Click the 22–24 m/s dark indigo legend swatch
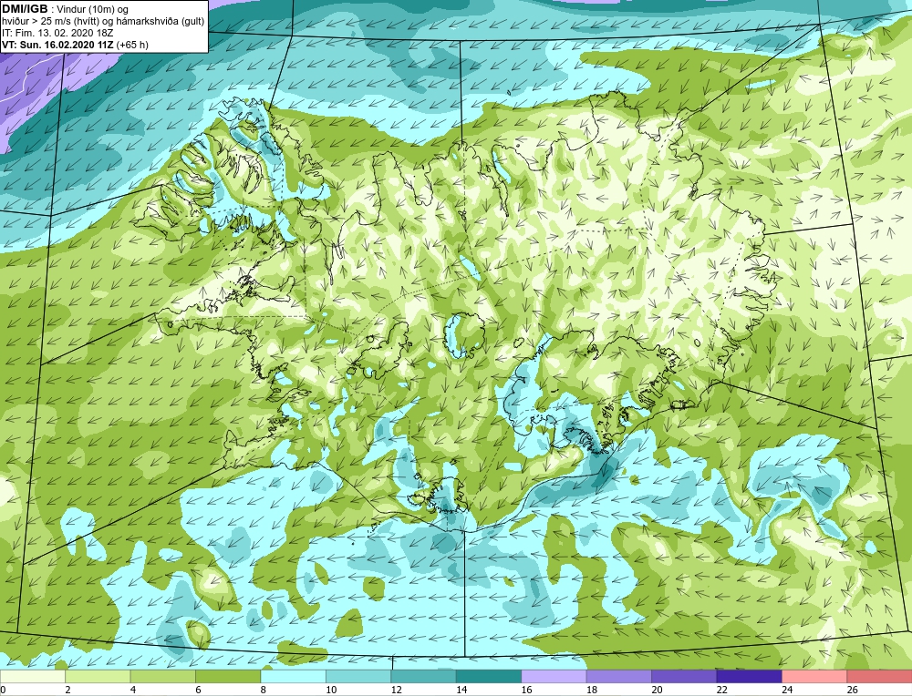Image resolution: width=912 pixels, height=696 pixels. point(749,676)
